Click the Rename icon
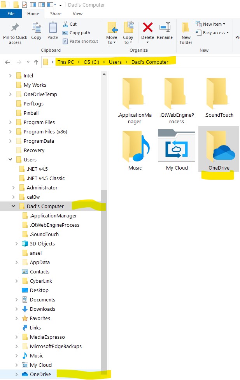This screenshot has height=380, width=240. pos(165,27)
